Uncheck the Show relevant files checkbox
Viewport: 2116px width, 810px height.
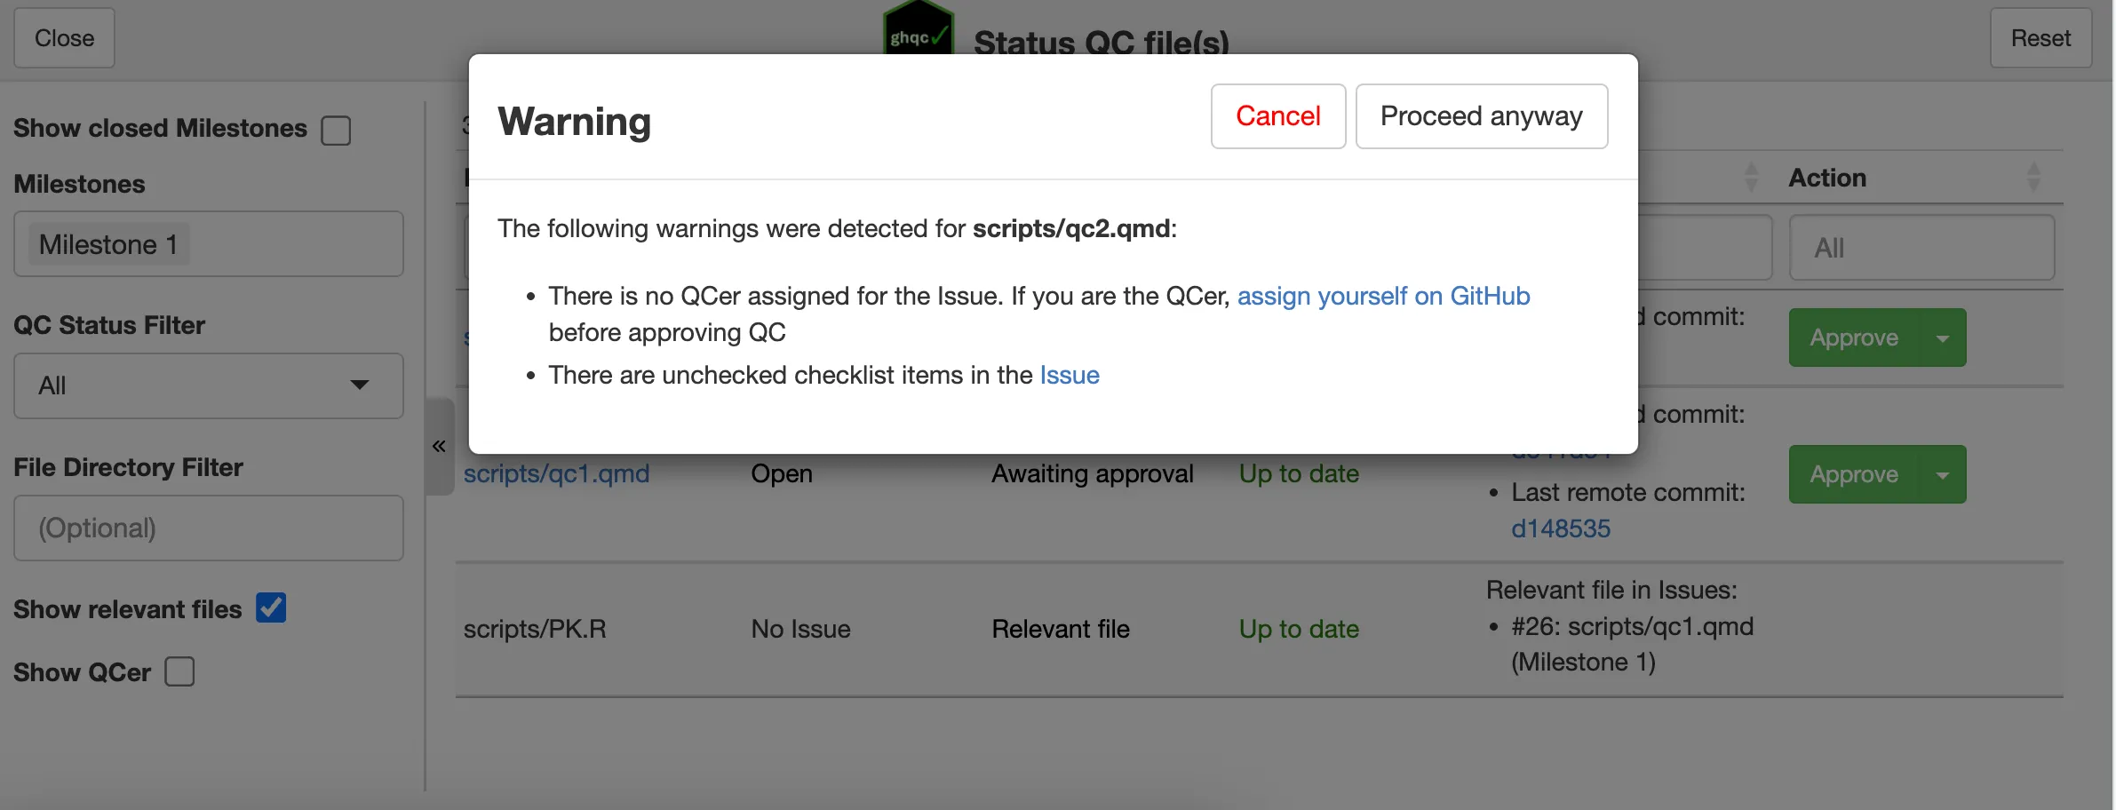click(x=271, y=608)
